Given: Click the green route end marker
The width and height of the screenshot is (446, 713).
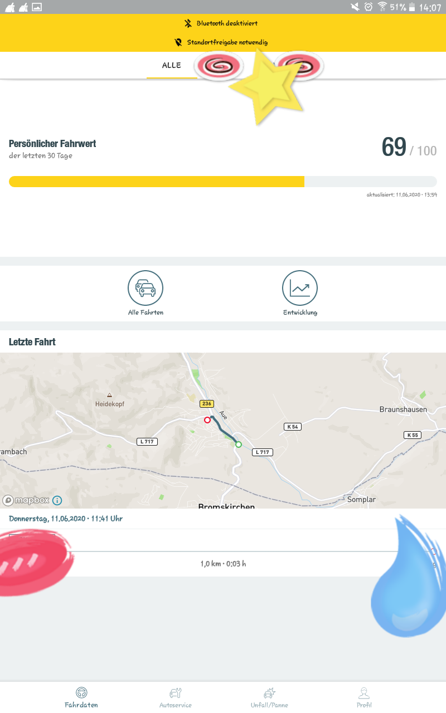Looking at the screenshot, I should click(x=239, y=444).
